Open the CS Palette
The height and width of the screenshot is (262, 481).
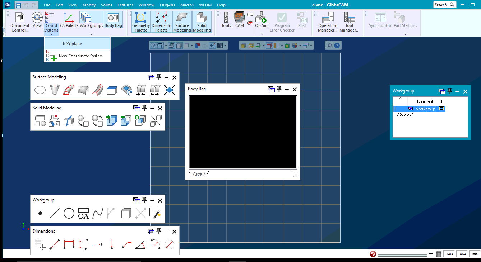69,20
